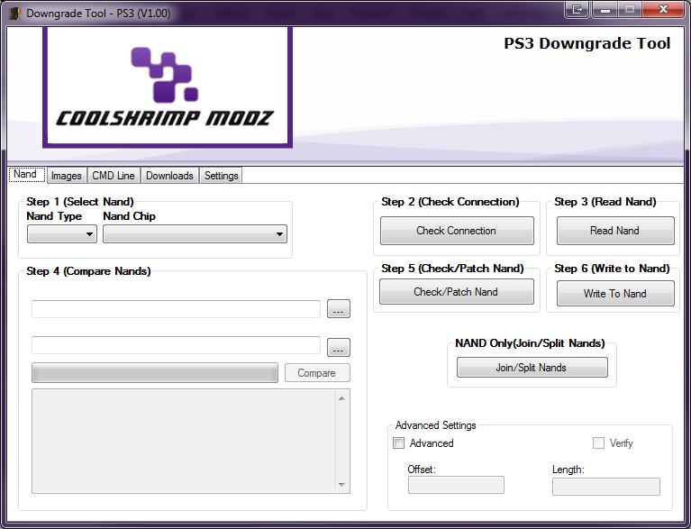Screen dimensions: 691x529
Task: Go to the Downloads tab
Action: 169,176
